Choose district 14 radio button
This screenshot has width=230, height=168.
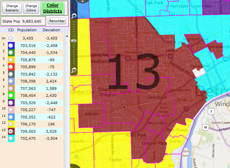11,139
